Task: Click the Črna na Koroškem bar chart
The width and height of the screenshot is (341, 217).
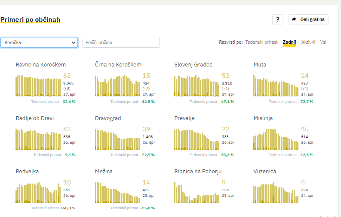Action: point(117,86)
